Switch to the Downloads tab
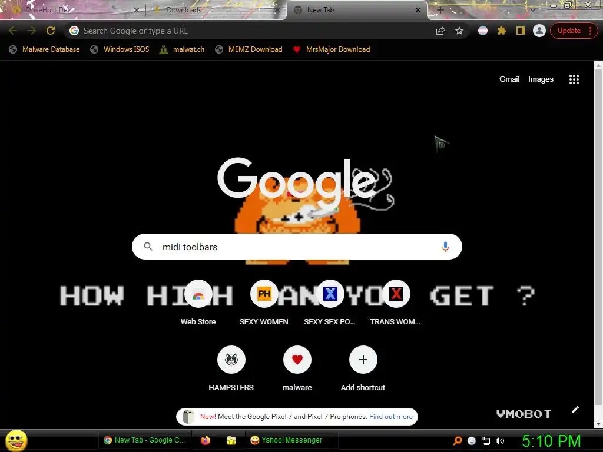 (x=216, y=10)
